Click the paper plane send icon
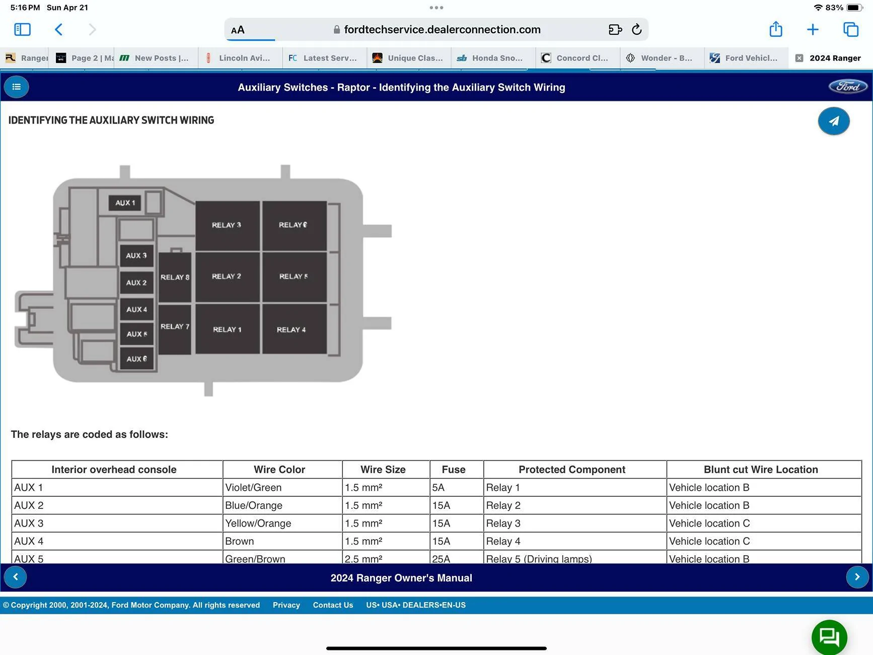 (834, 121)
